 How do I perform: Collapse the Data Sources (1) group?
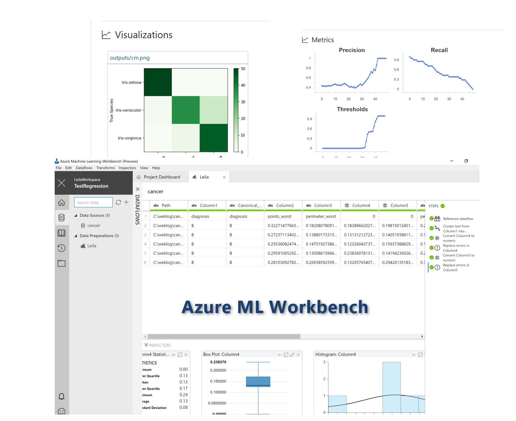click(x=76, y=215)
